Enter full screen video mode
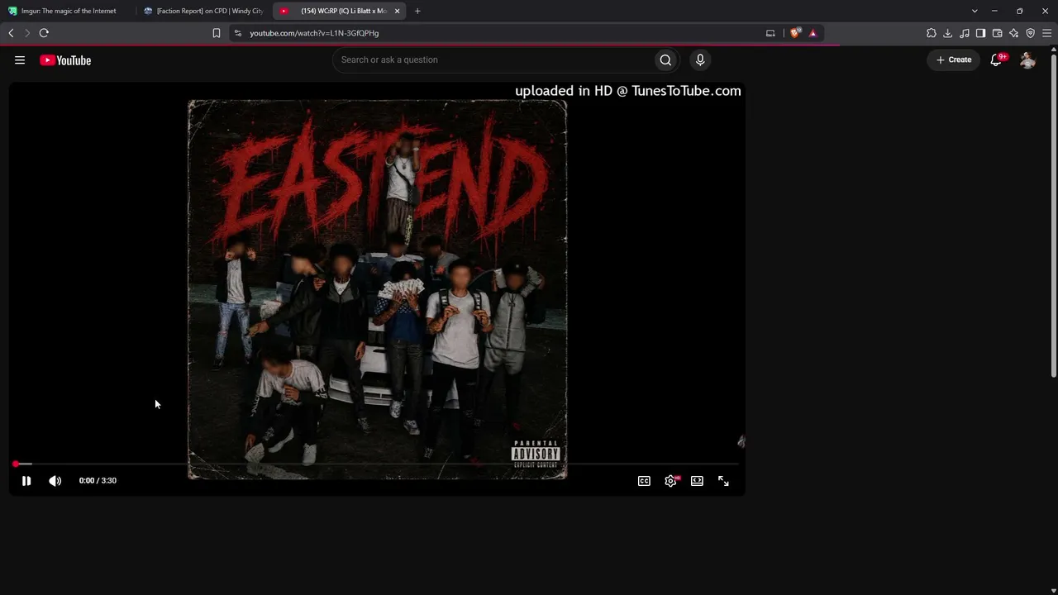The width and height of the screenshot is (1058, 595). pos(723,480)
